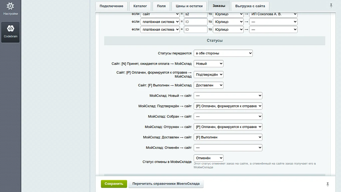Select the Заказы tab
Image resolution: width=341 pixels, height=192 pixels.
[x=219, y=6]
